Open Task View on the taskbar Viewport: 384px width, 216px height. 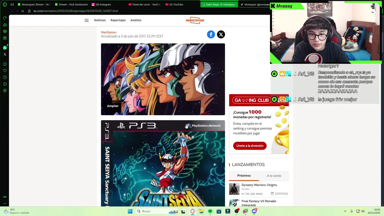pos(183,211)
